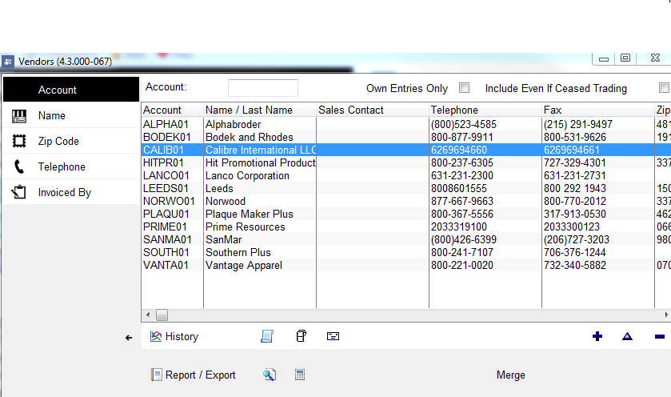Click the Name tab keyboard icon
This screenshot has width=671, height=397.
19,115
